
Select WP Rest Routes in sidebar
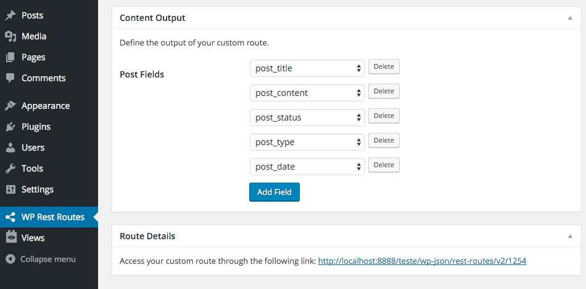pos(52,217)
